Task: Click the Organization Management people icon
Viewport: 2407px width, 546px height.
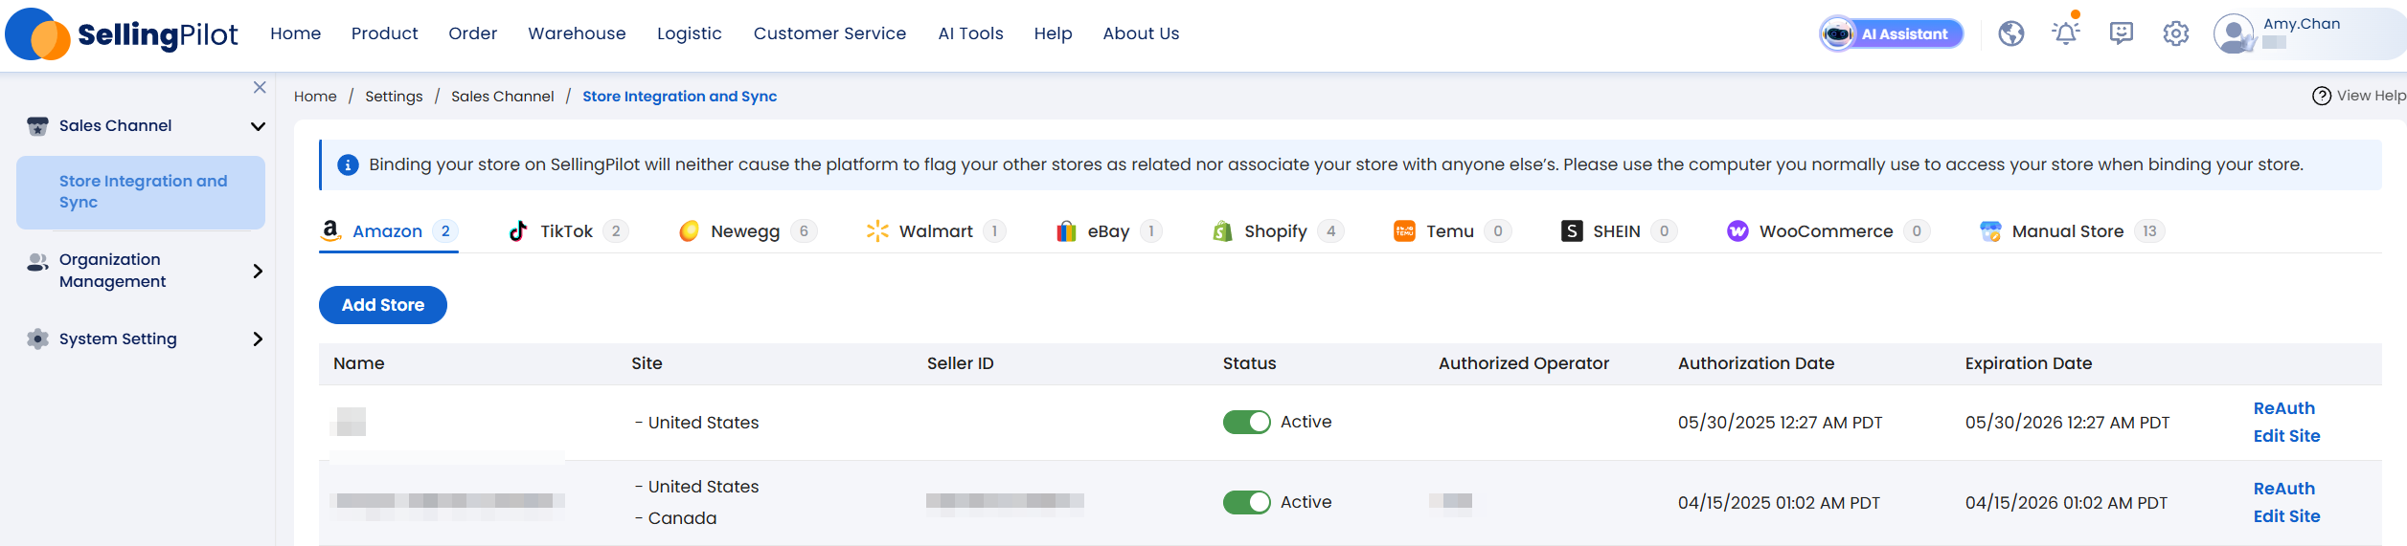Action: (x=37, y=262)
